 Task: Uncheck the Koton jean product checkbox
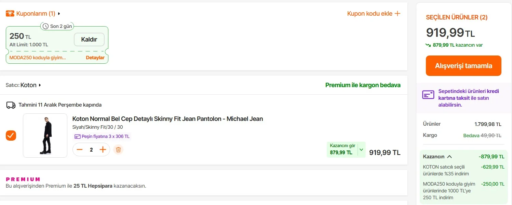(11, 136)
